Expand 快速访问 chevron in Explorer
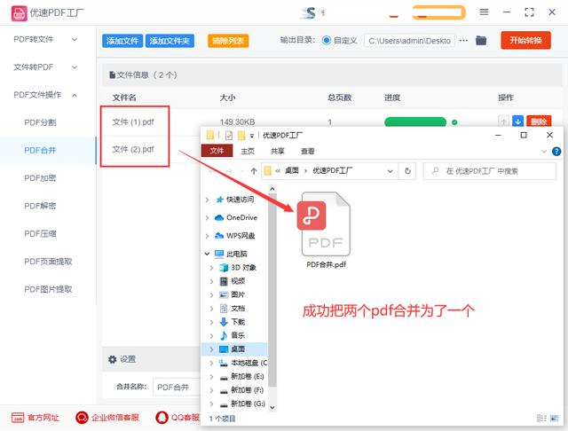 tap(207, 200)
